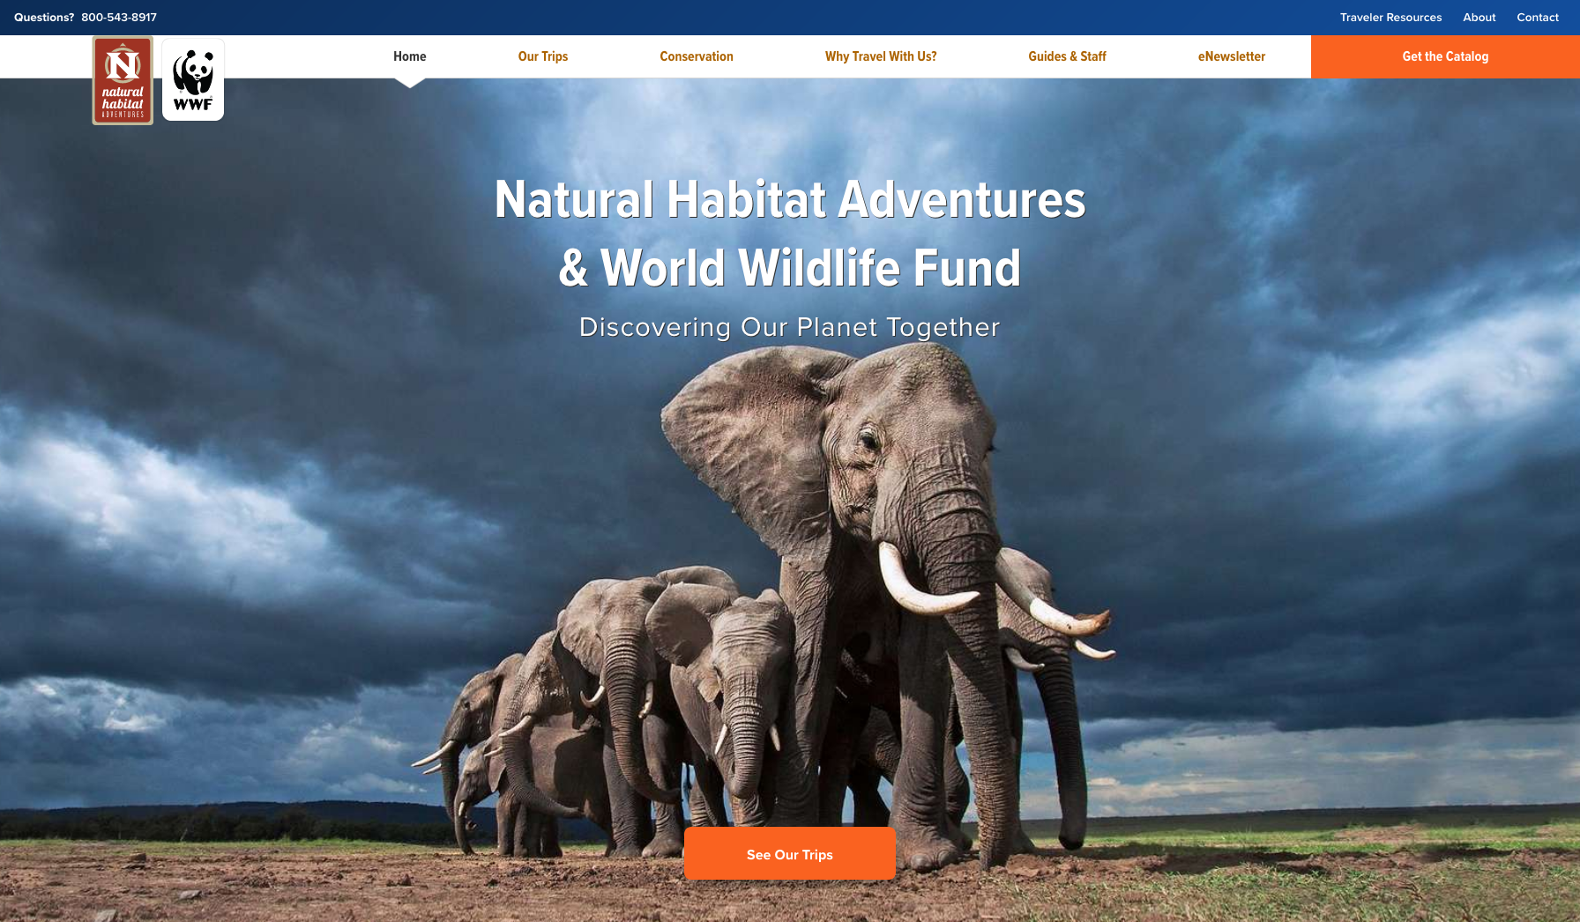Screen dimensions: 1580x922
Task: Click the 800-543-8917 phone number
Action: (119, 18)
